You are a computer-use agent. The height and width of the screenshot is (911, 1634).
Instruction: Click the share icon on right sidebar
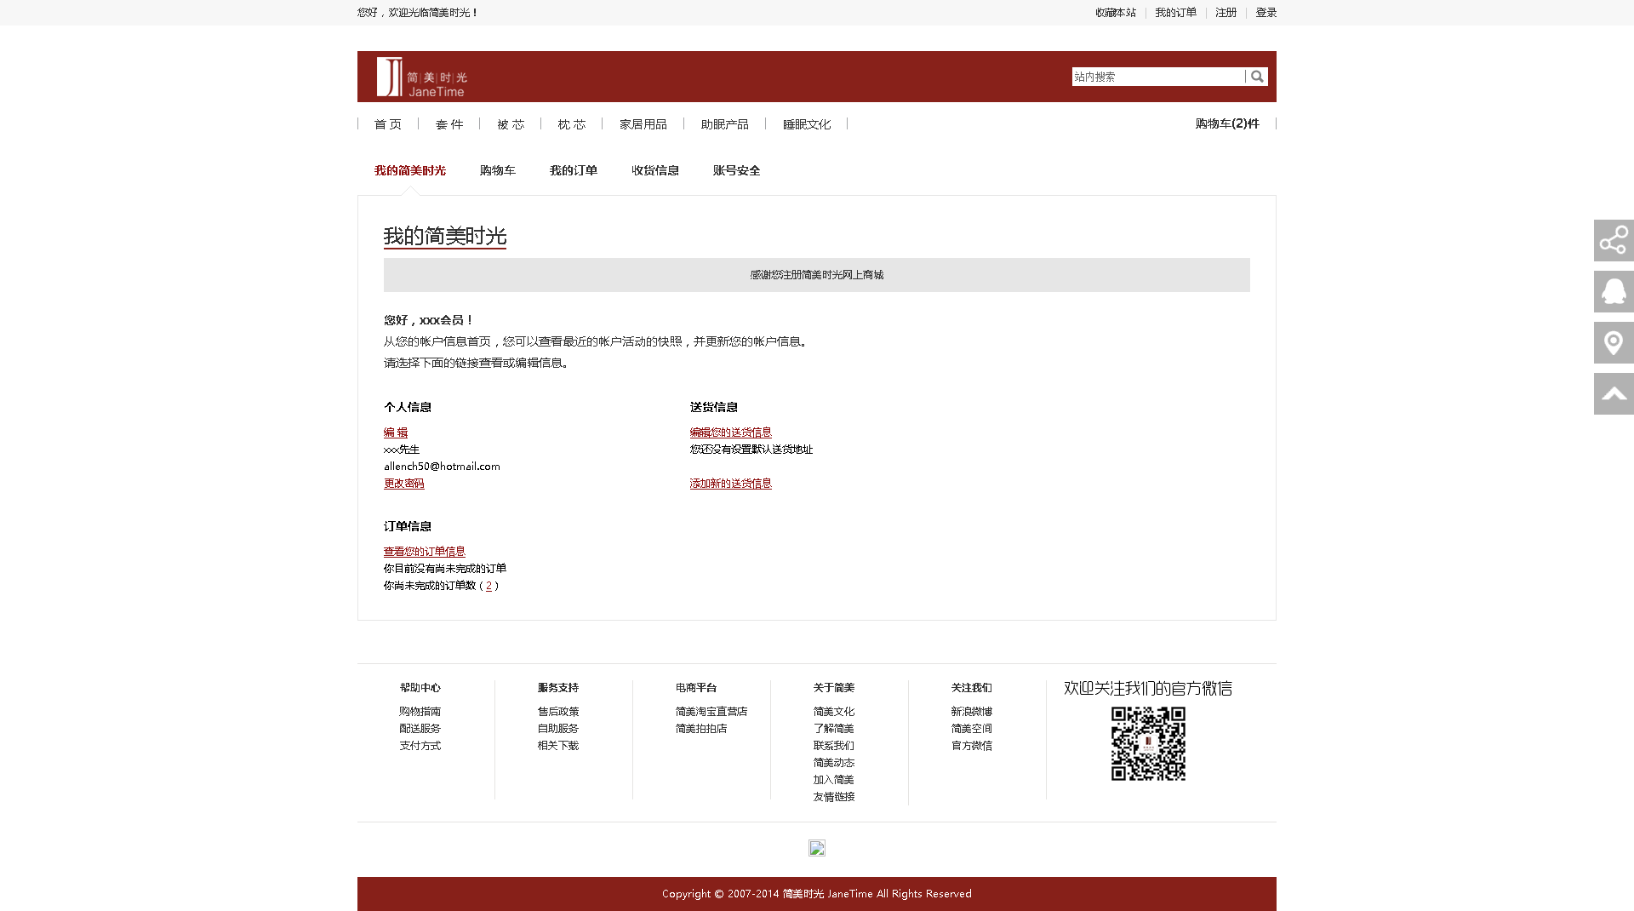[1613, 241]
